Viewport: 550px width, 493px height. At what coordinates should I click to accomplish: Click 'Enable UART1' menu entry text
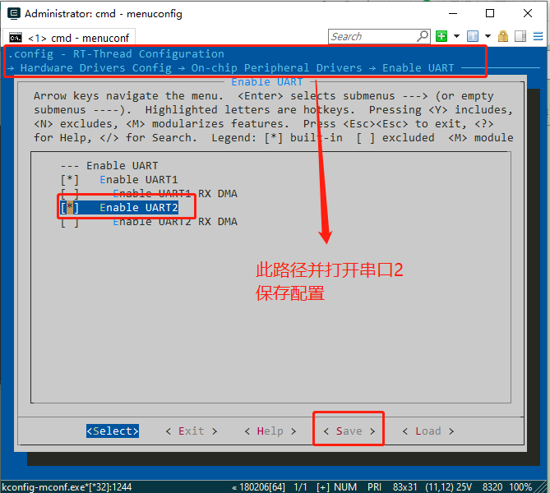click(139, 180)
